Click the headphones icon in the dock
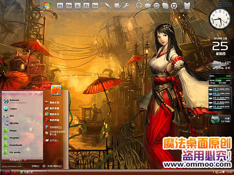This screenshot has width=234, height=175. click(x=139, y=6)
